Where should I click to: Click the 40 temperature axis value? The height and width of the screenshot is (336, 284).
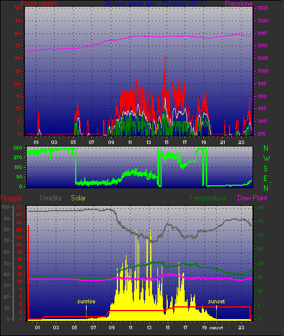click(260, 208)
